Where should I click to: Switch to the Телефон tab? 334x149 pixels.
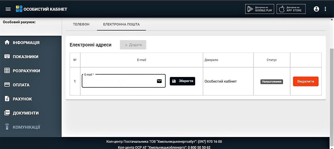click(81, 24)
